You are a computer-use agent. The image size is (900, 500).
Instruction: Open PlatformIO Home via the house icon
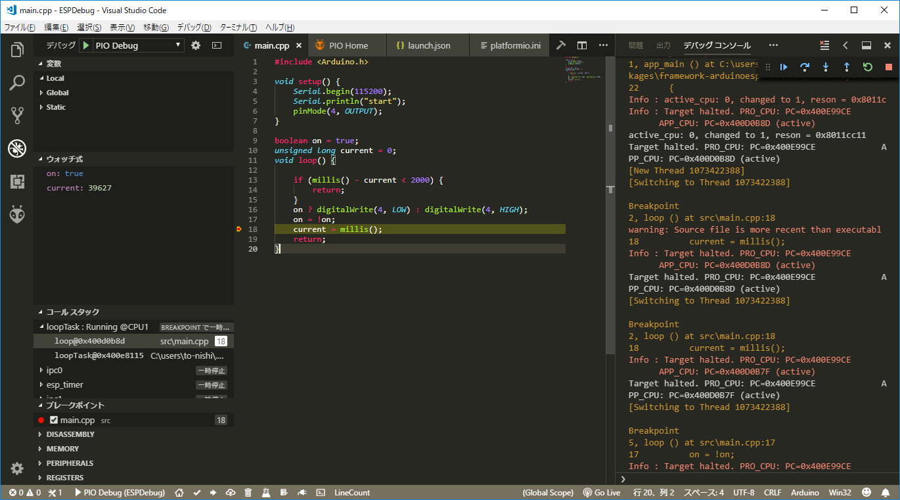pyautogui.click(x=178, y=491)
